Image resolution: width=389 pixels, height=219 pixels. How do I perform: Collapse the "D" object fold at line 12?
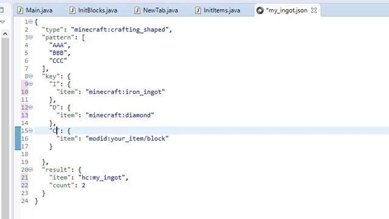point(30,107)
